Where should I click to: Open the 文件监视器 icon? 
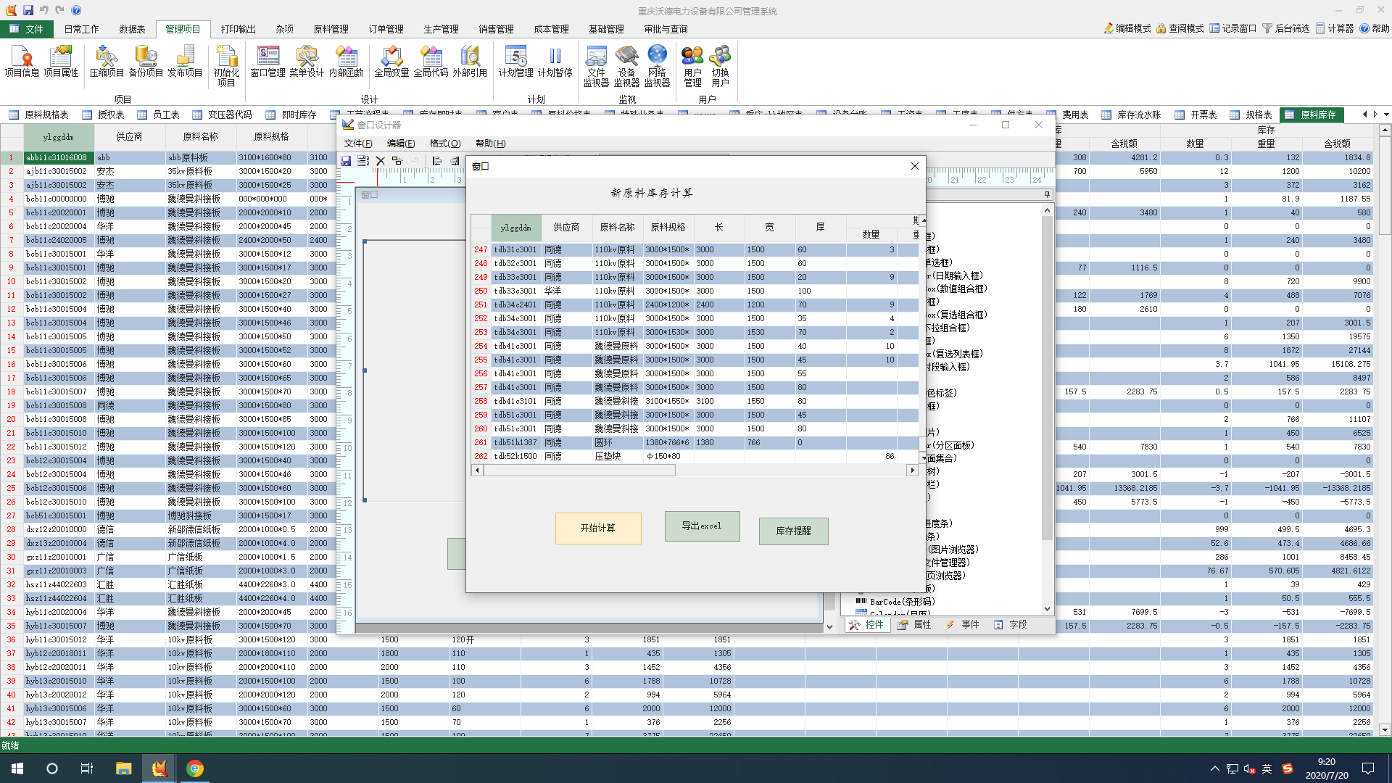[596, 66]
